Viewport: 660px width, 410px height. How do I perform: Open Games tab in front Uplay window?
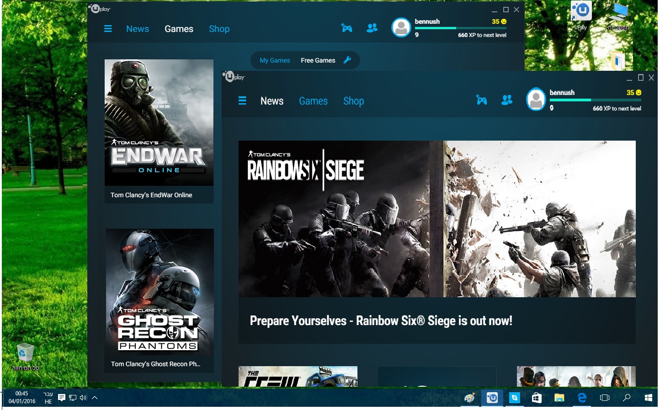pyautogui.click(x=314, y=101)
